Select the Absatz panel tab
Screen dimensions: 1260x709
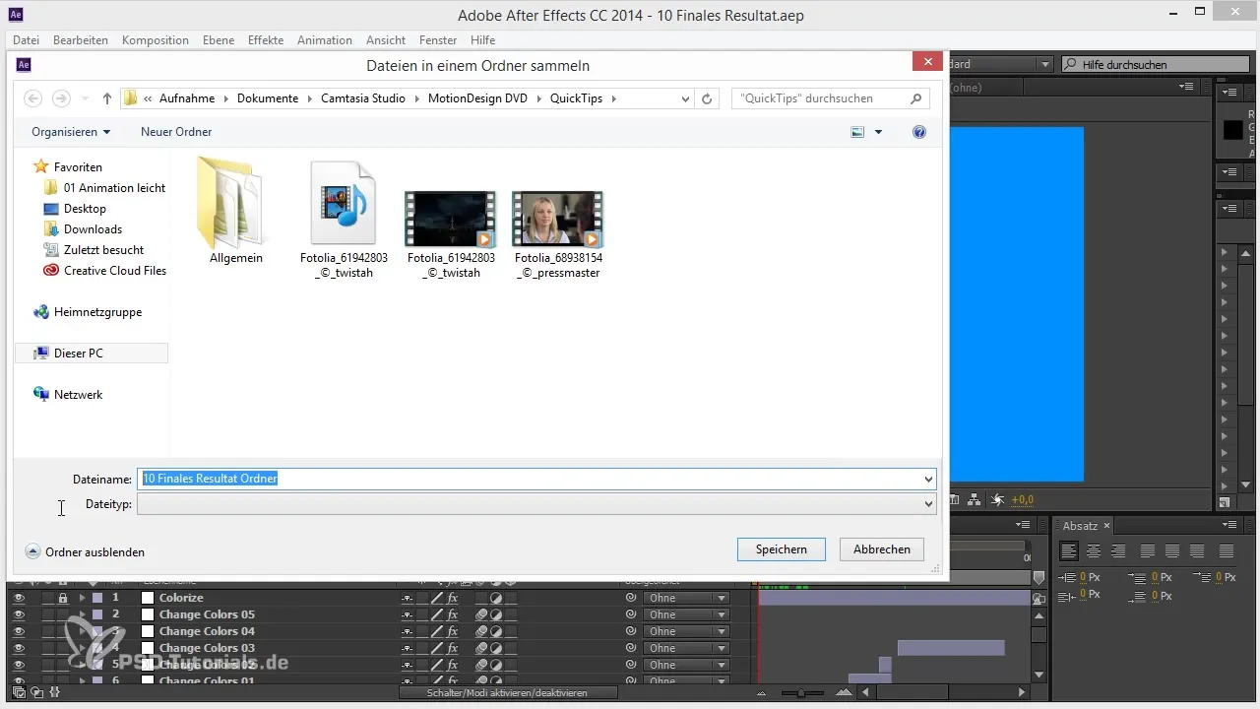(1080, 526)
